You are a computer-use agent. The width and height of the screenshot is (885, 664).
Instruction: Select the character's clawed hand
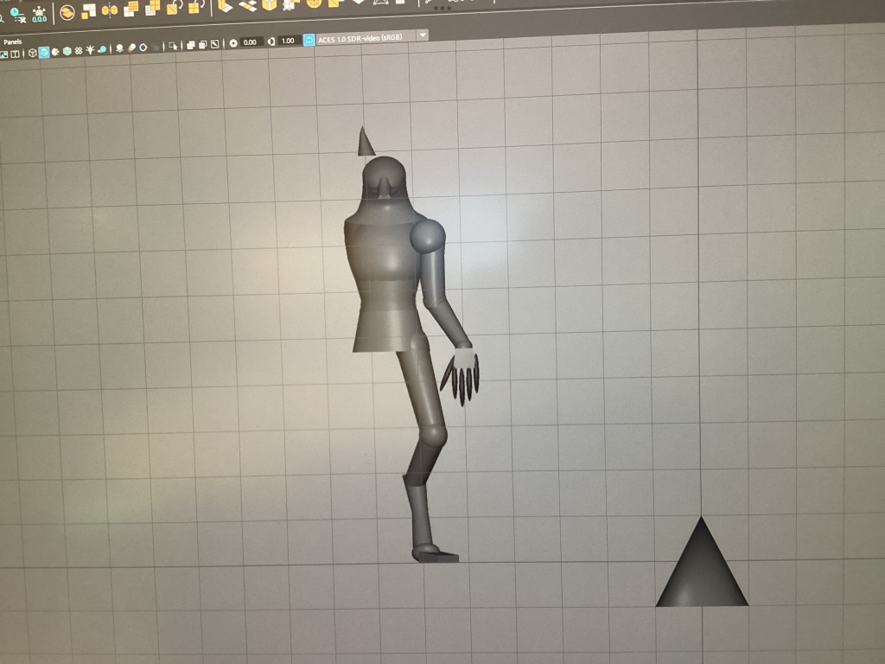(x=464, y=372)
